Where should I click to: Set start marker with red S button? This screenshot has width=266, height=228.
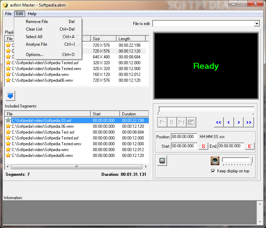pos(203,146)
